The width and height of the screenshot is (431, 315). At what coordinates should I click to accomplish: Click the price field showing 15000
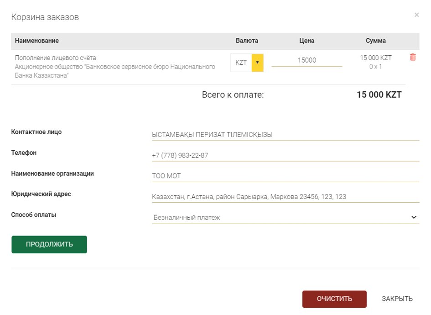coord(306,60)
